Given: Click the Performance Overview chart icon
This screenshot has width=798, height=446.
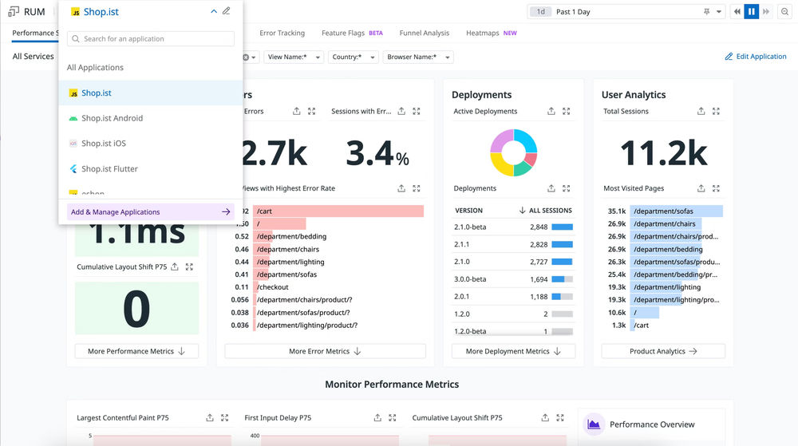Looking at the screenshot, I should [x=594, y=424].
